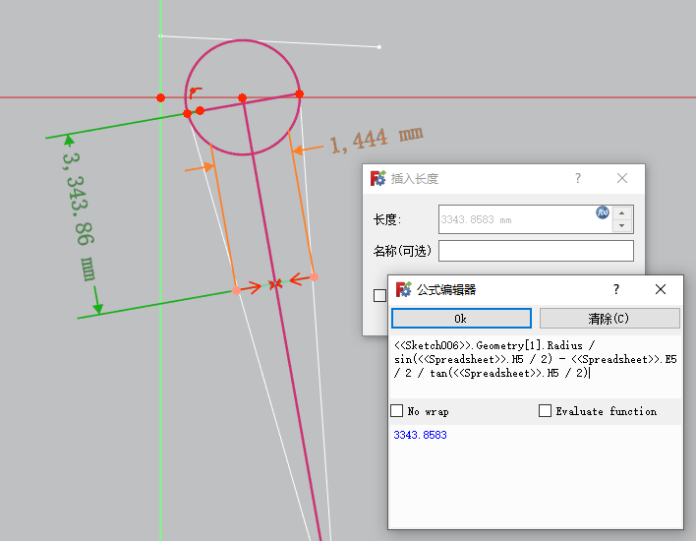Image resolution: width=696 pixels, height=541 pixels.
Task: Toggle the partially hidden checkbox under name field
Action: tap(379, 295)
